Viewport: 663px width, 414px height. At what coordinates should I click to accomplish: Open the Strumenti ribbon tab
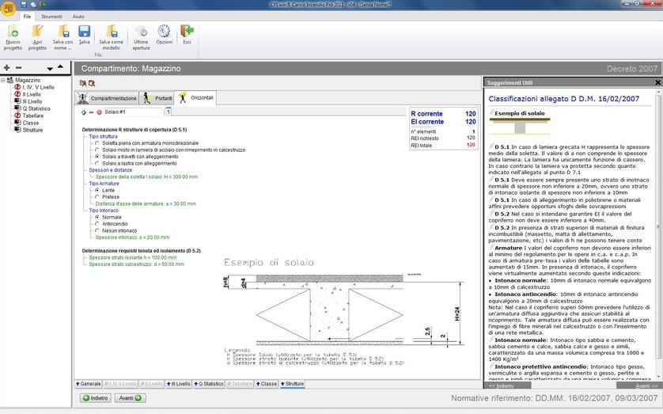(x=51, y=16)
